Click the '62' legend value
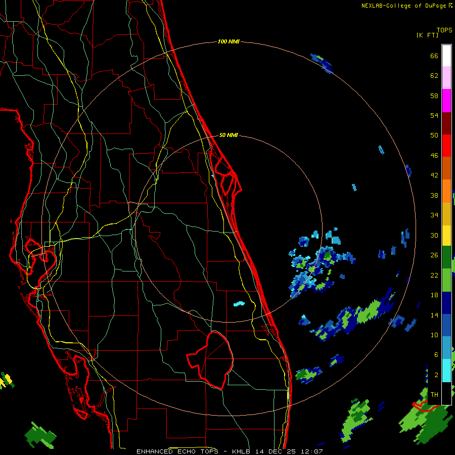This screenshot has width=455, height=455. 434,76
